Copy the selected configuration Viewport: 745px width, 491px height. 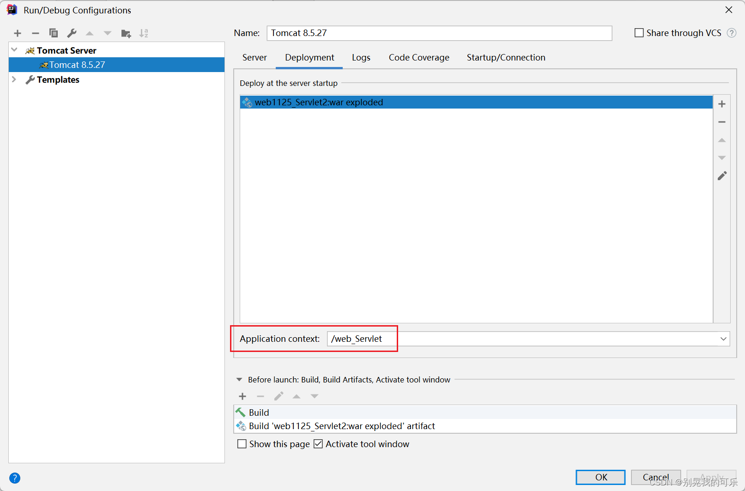[x=54, y=33]
